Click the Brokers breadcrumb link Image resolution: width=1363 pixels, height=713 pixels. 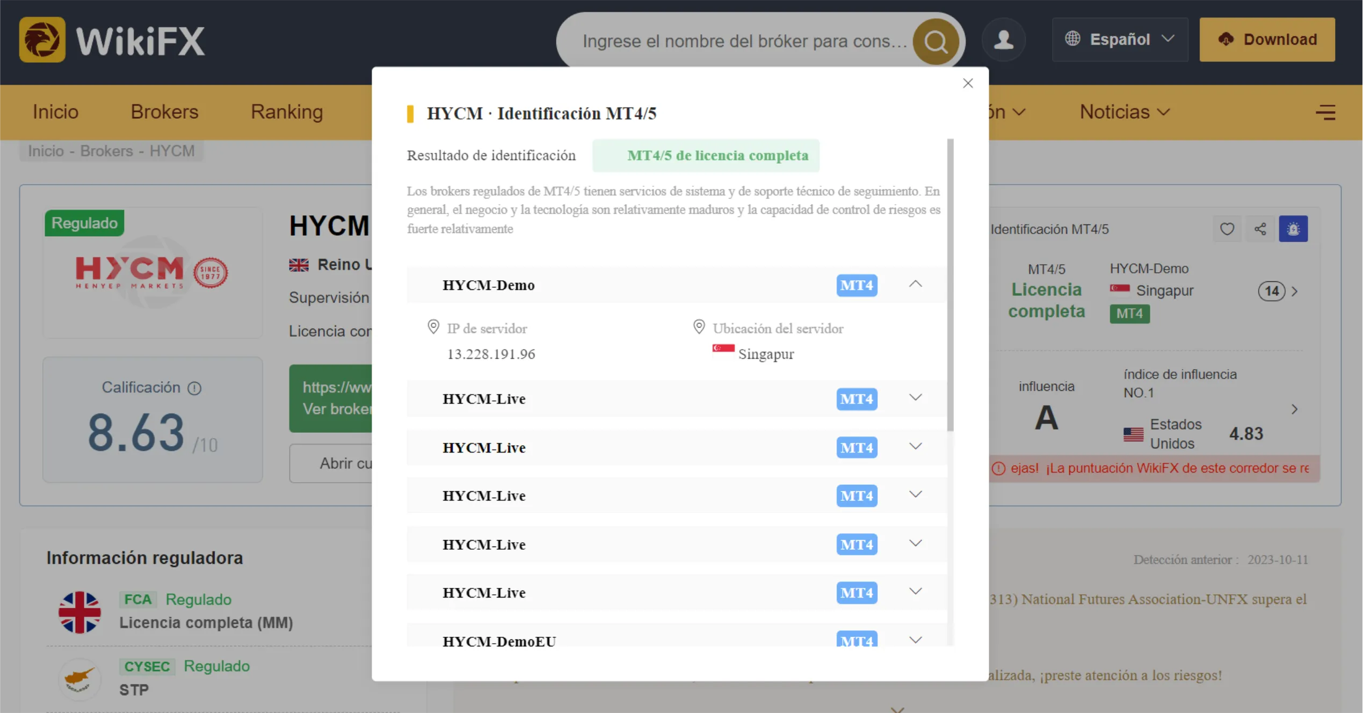106,151
